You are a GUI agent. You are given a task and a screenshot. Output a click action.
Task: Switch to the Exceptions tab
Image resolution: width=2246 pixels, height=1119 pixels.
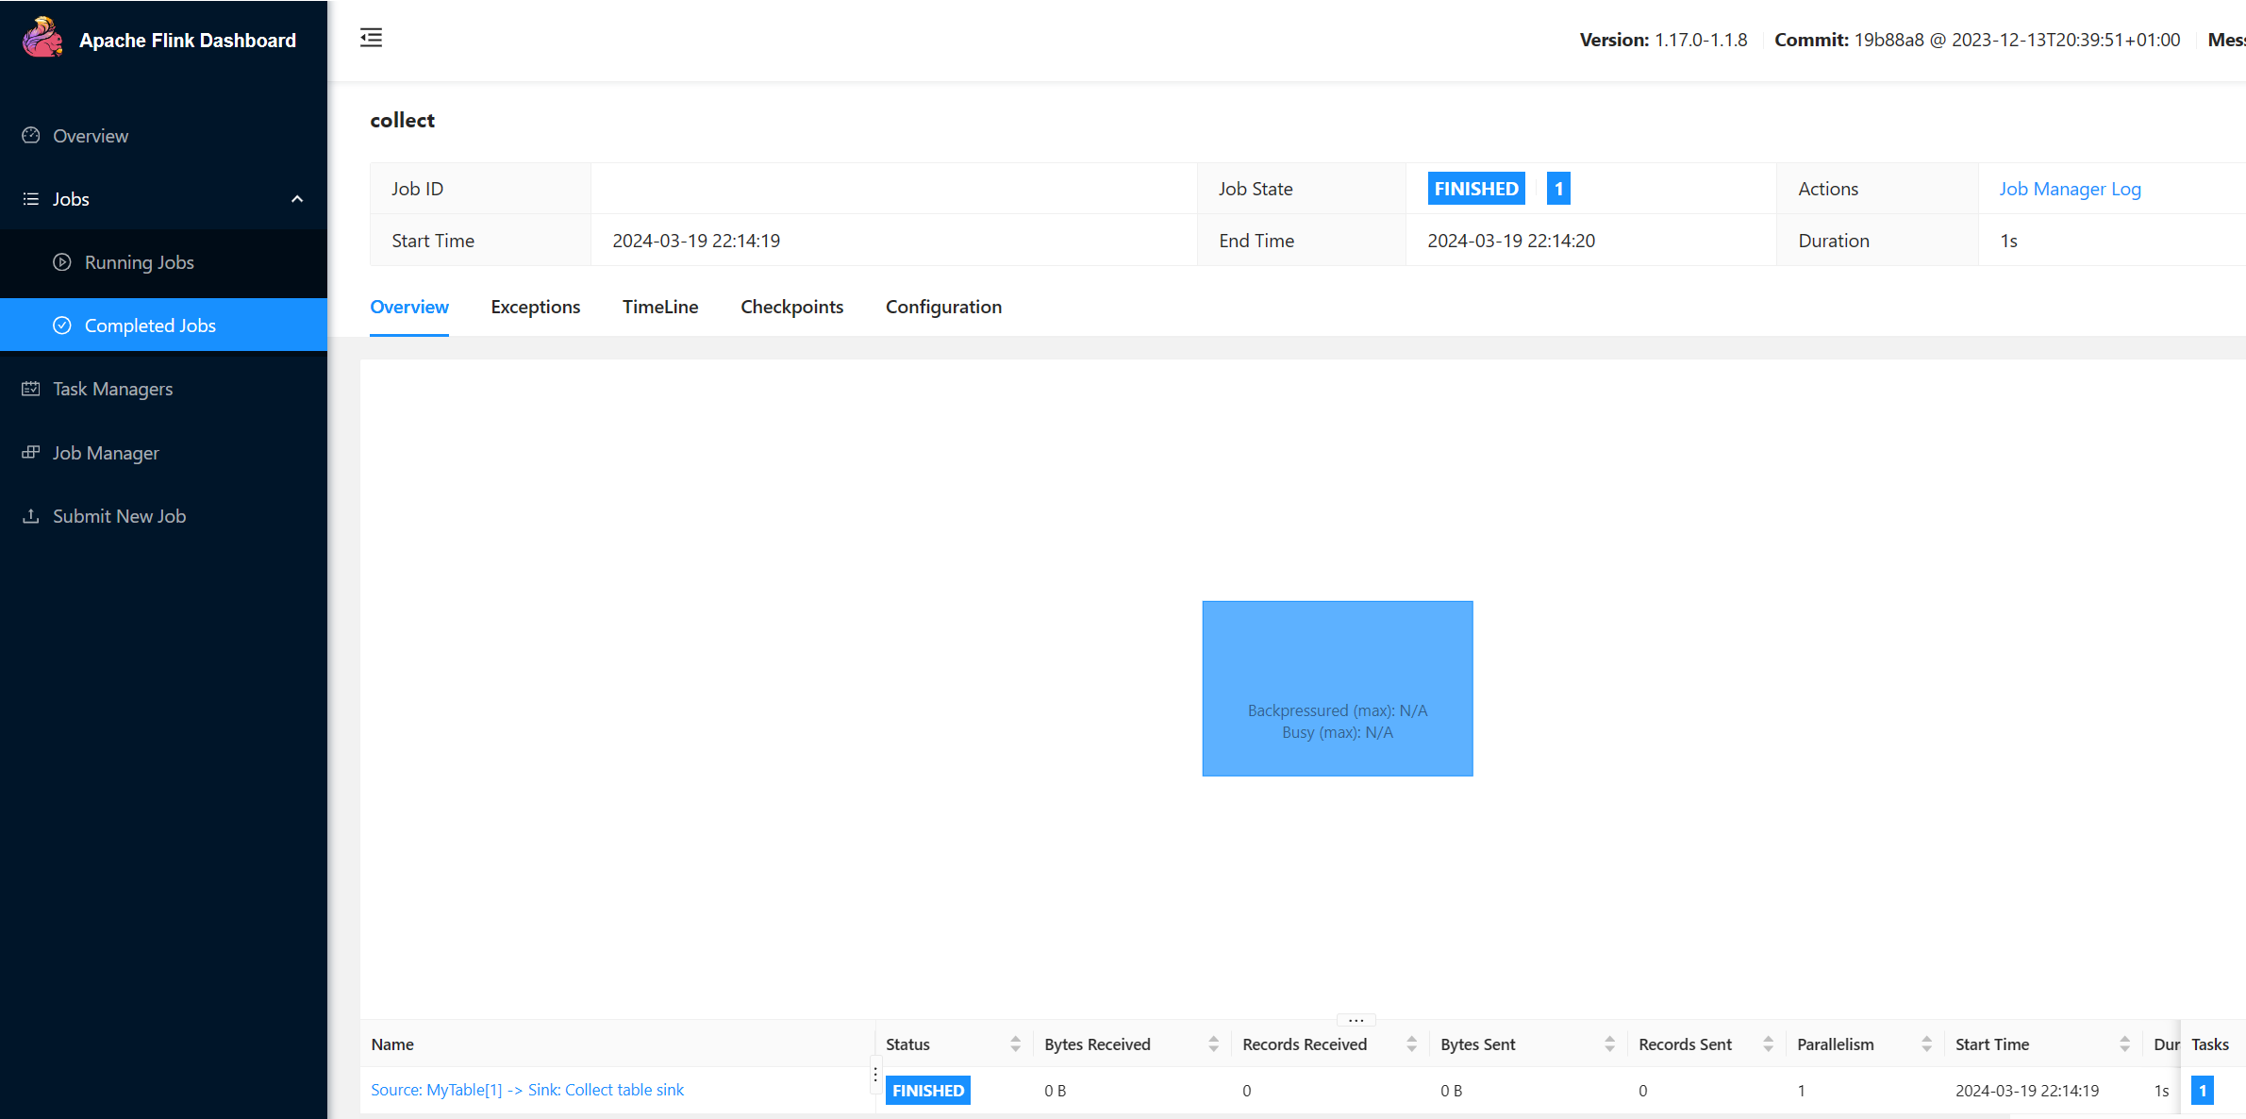click(x=535, y=307)
